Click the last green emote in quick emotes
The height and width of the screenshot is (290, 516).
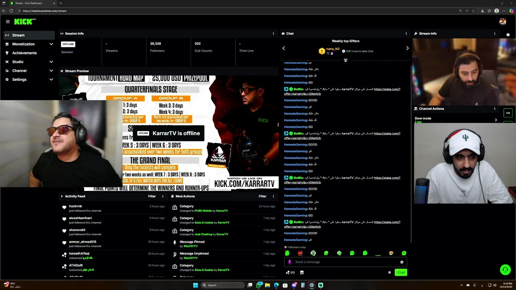(x=404, y=253)
